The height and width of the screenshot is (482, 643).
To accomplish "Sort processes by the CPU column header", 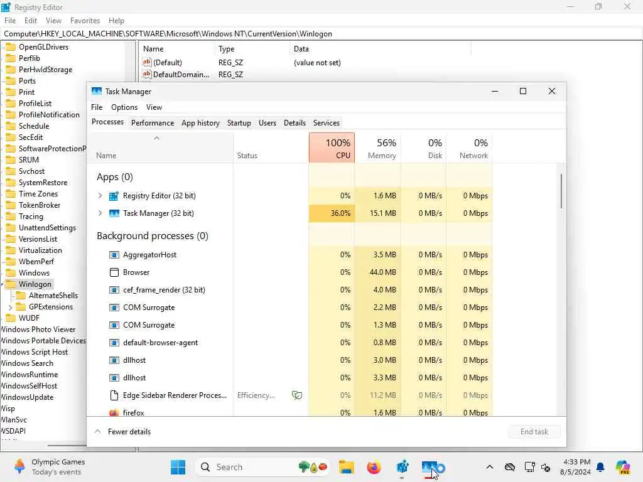I will 332,148.
